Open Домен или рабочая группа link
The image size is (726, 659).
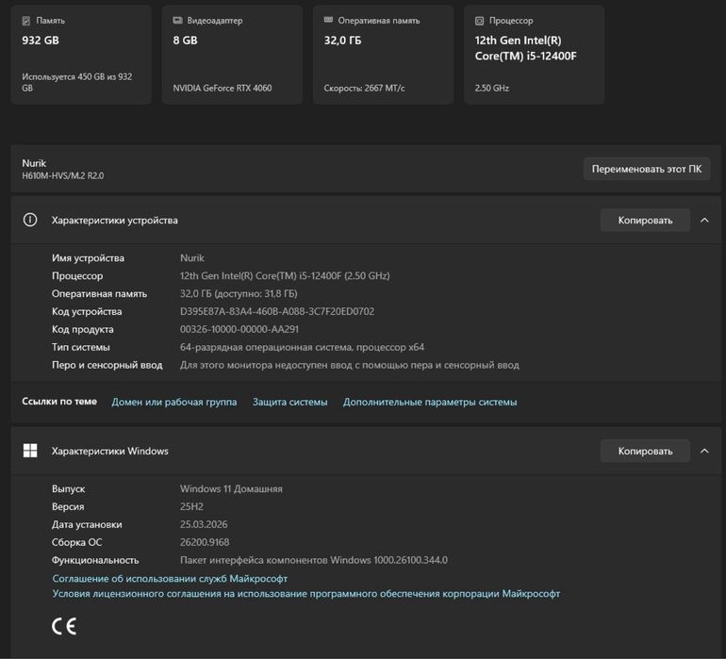pyautogui.click(x=174, y=402)
